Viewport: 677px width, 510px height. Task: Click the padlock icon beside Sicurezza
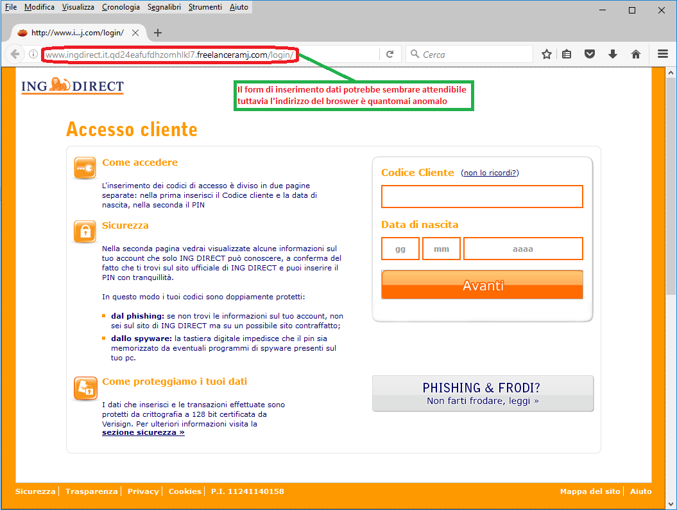[85, 232]
